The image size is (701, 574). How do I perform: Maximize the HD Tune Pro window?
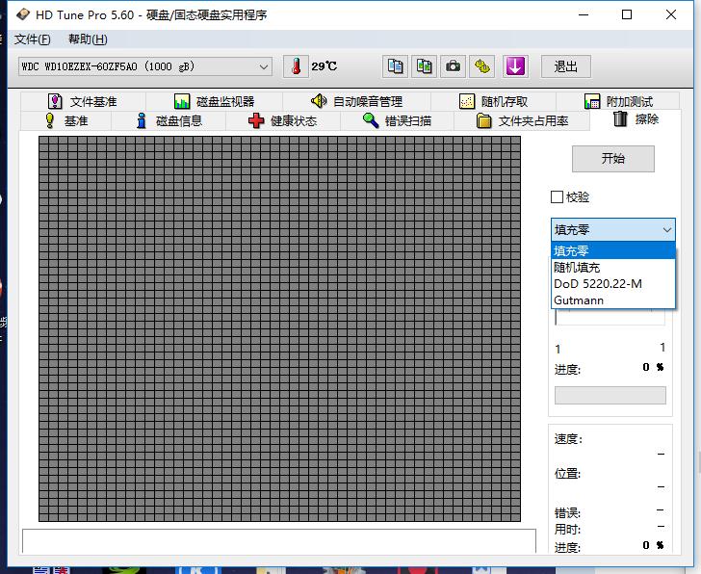click(x=627, y=14)
